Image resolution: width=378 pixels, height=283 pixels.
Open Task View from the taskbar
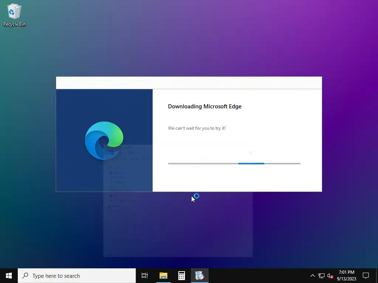pos(145,276)
